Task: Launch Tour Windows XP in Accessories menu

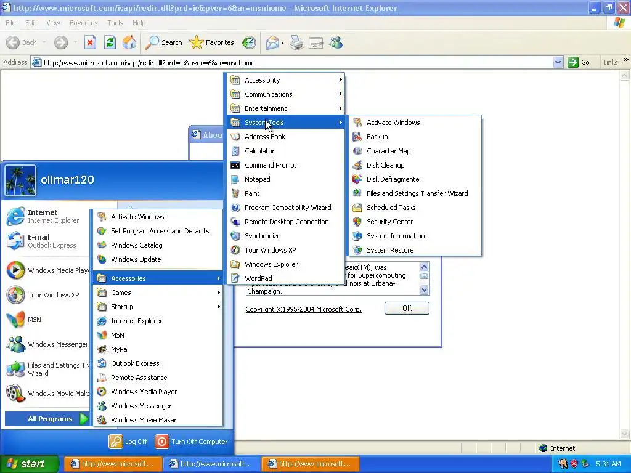Action: tap(286, 250)
